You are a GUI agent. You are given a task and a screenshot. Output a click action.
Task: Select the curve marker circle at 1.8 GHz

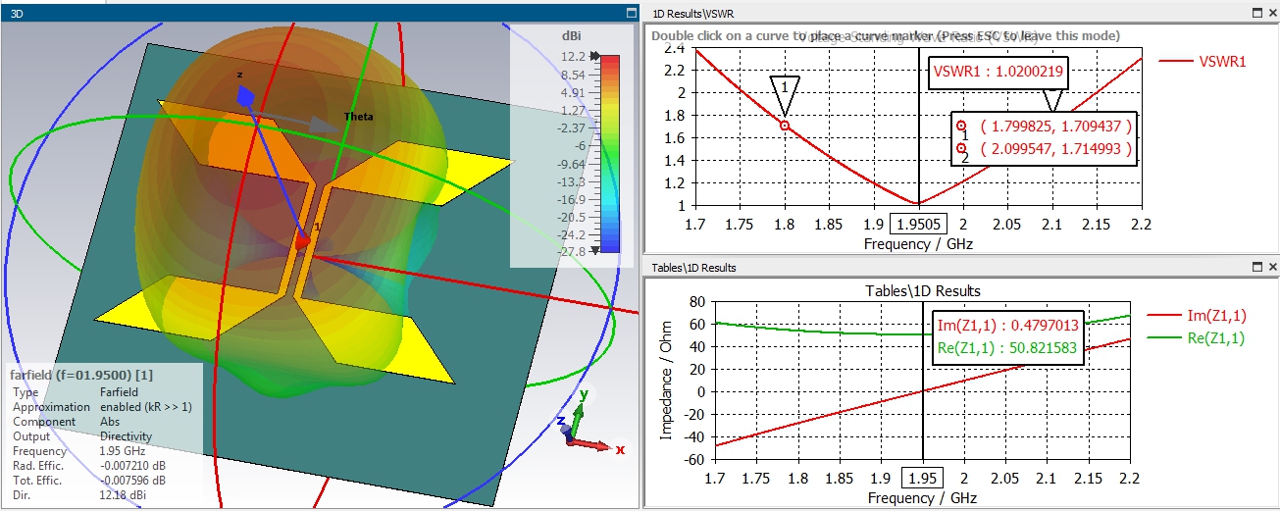785,126
